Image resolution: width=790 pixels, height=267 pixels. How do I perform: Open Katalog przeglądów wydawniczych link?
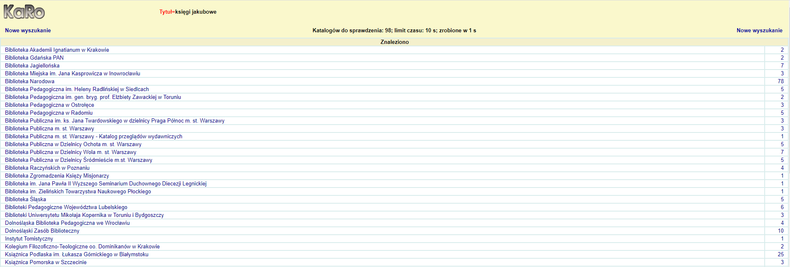coord(93,136)
